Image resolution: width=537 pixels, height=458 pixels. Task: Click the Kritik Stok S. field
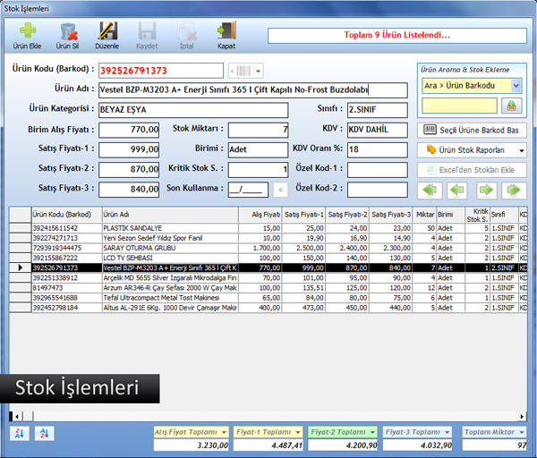[x=259, y=169]
